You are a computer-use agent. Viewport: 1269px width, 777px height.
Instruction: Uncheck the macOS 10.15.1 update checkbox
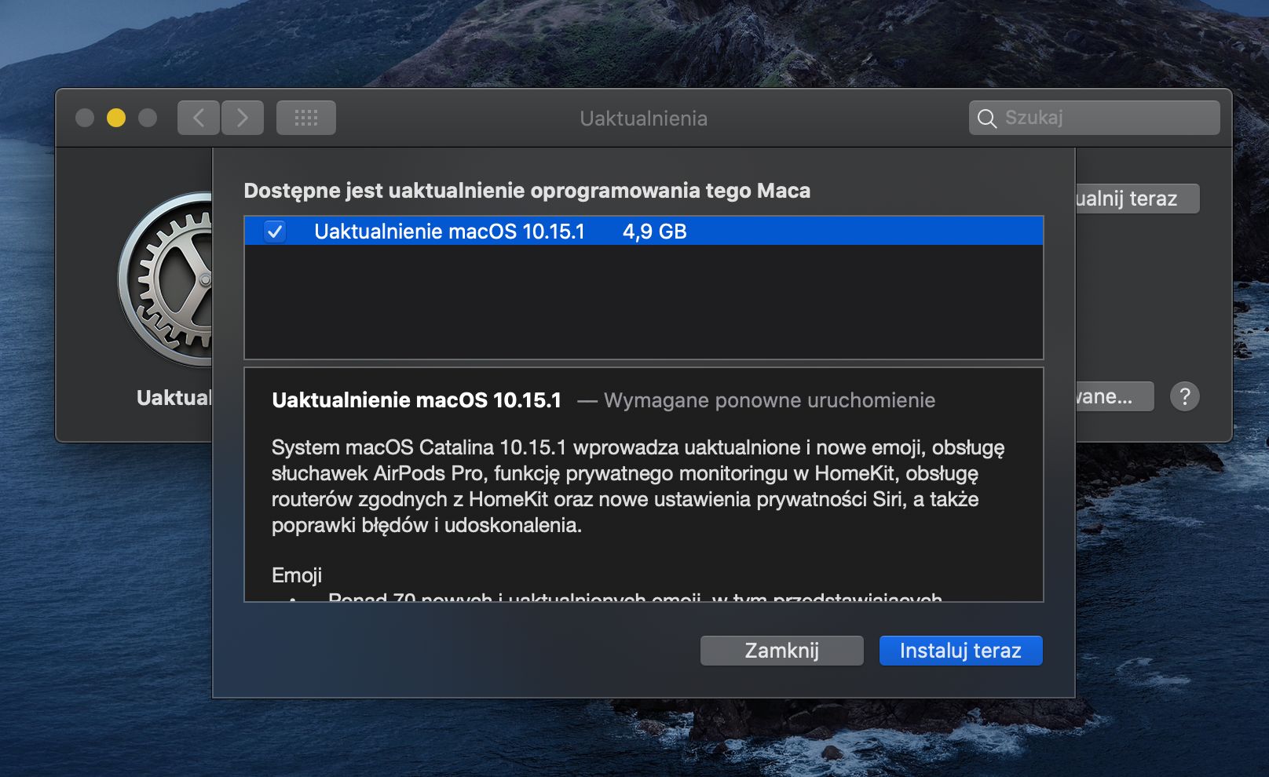click(x=275, y=232)
